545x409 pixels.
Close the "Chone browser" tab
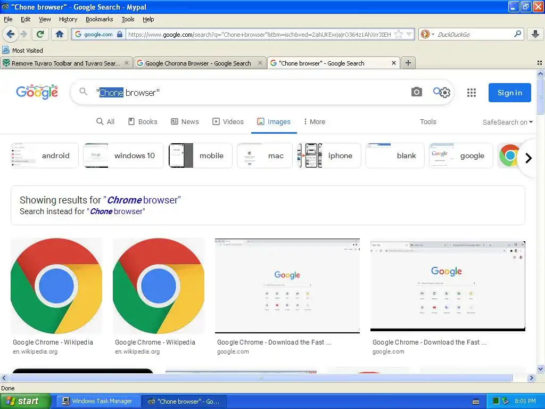coord(394,63)
